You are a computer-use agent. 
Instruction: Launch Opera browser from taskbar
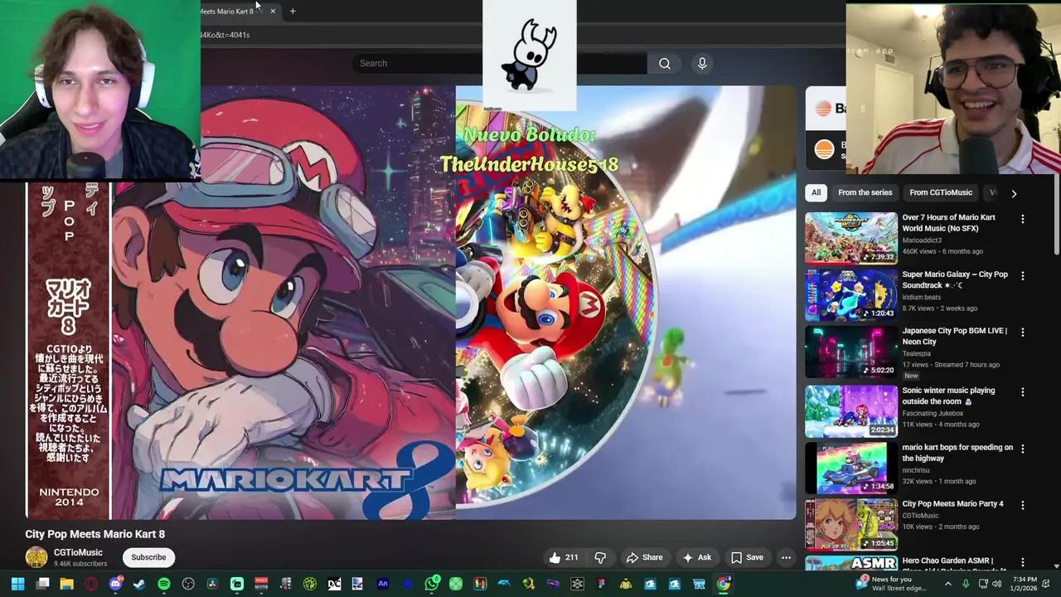coord(91,584)
